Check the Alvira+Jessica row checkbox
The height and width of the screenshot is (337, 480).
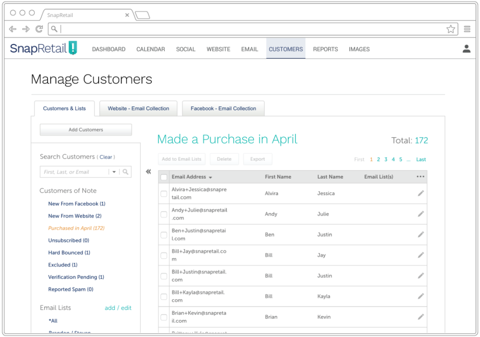click(x=164, y=193)
